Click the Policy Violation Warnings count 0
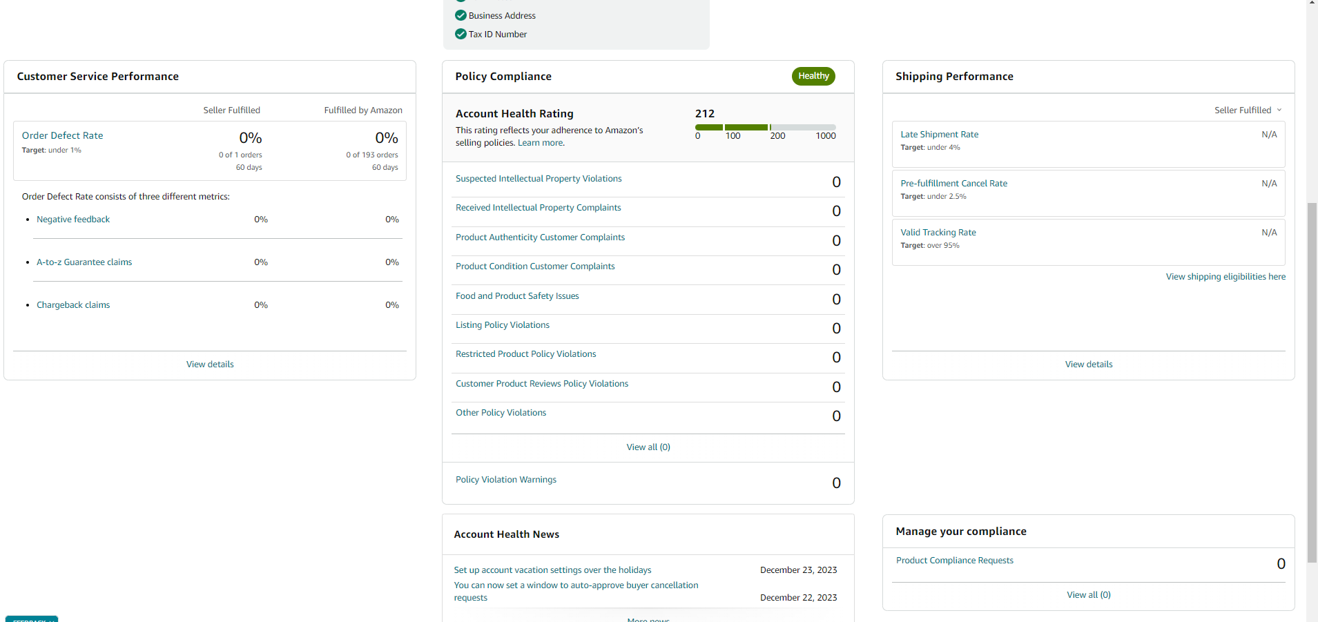This screenshot has width=1318, height=622. pyautogui.click(x=836, y=483)
